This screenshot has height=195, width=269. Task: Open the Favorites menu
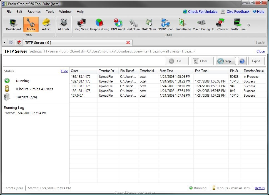(x=34, y=12)
